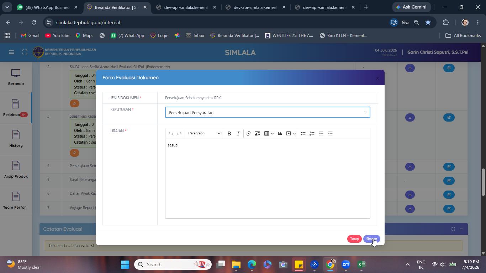This screenshot has width=486, height=273.
Task: Click the orange search icon under Spesifikasi Kapal
Action: tap(74, 153)
